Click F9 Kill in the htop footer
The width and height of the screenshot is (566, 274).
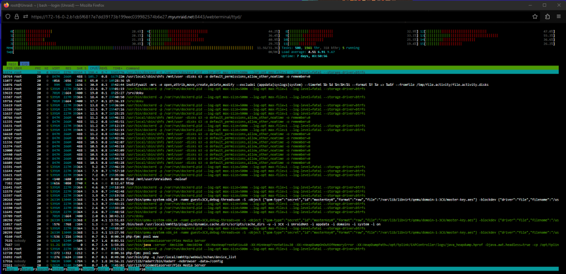pyautogui.click(x=131, y=269)
